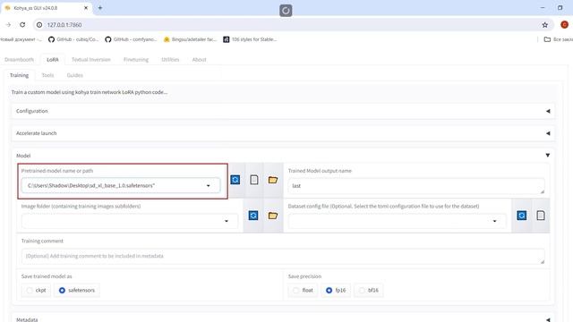This screenshot has height=322, width=573.
Task: Switch to the Finetuning tab
Action: click(136, 60)
